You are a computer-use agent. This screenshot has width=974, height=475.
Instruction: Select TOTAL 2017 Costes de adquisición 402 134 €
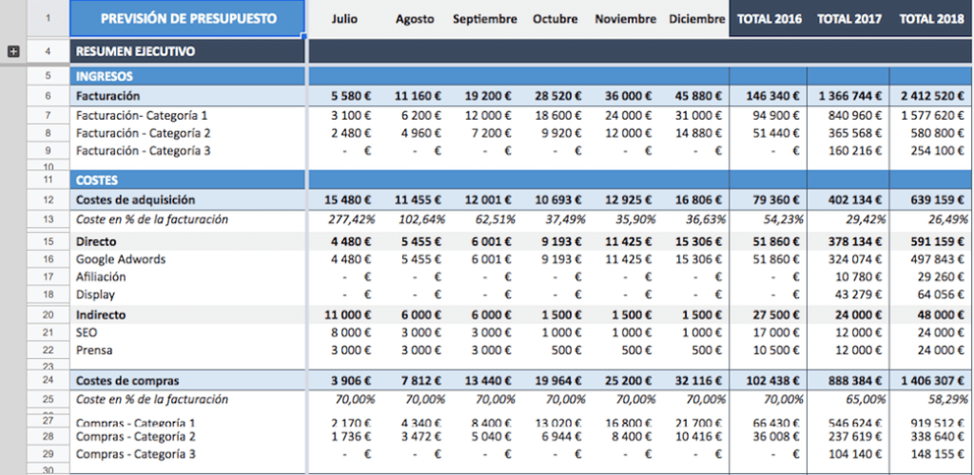point(857,199)
